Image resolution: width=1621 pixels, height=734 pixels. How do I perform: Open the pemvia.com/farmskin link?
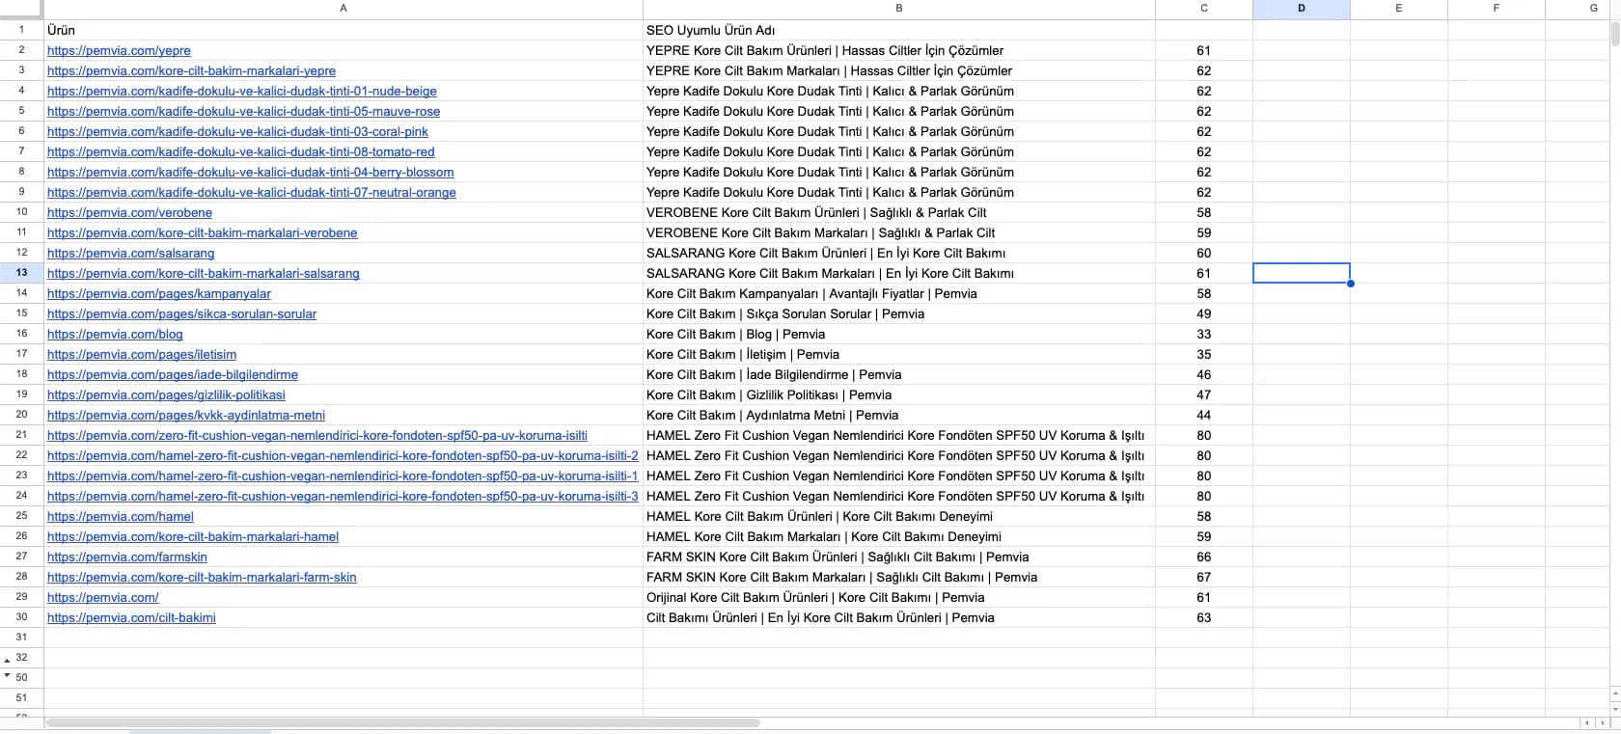[127, 557]
